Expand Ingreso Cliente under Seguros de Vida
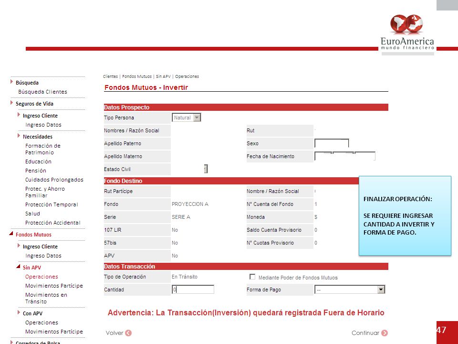The width and height of the screenshot is (458, 344). click(x=19, y=115)
